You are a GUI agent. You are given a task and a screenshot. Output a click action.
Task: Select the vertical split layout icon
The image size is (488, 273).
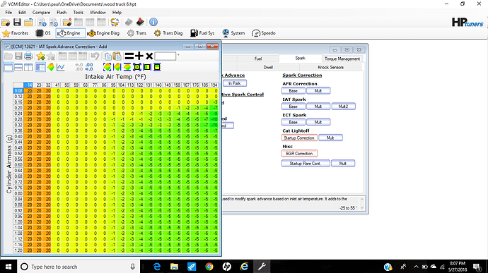28,67
